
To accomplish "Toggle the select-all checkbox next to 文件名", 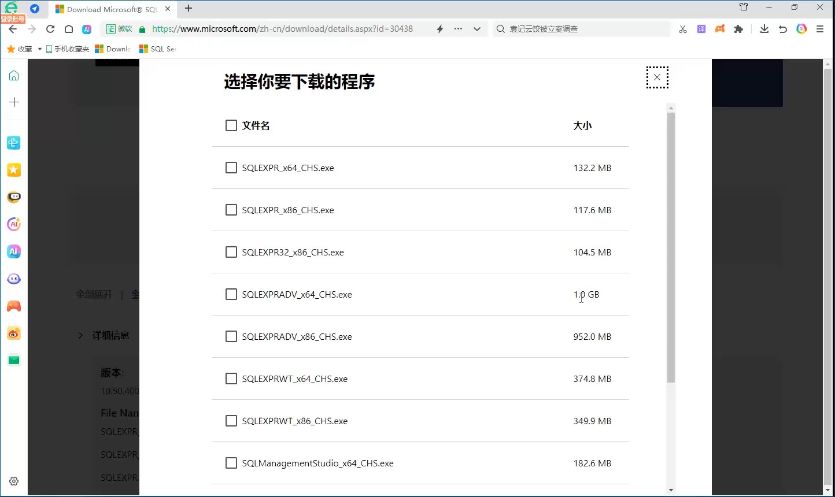I will click(x=231, y=125).
